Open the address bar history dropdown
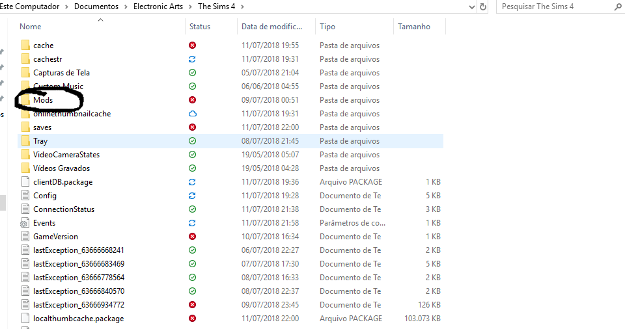 [x=471, y=7]
